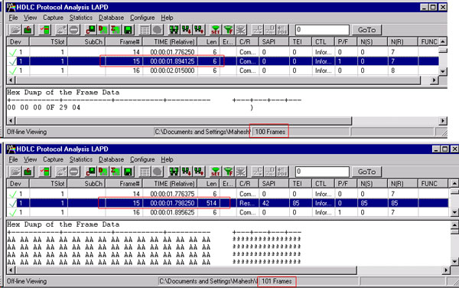Click the frame list scroll-up arrow in upper window
The height and width of the screenshot is (288, 459).
pos(443,41)
